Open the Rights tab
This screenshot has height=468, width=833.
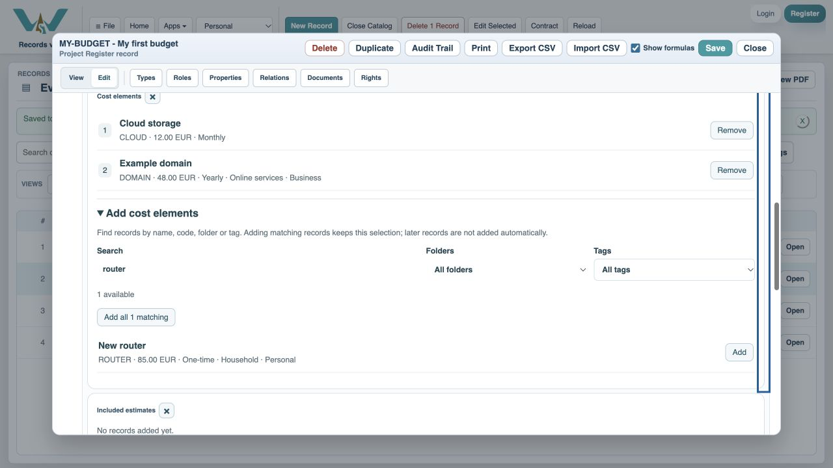point(371,78)
